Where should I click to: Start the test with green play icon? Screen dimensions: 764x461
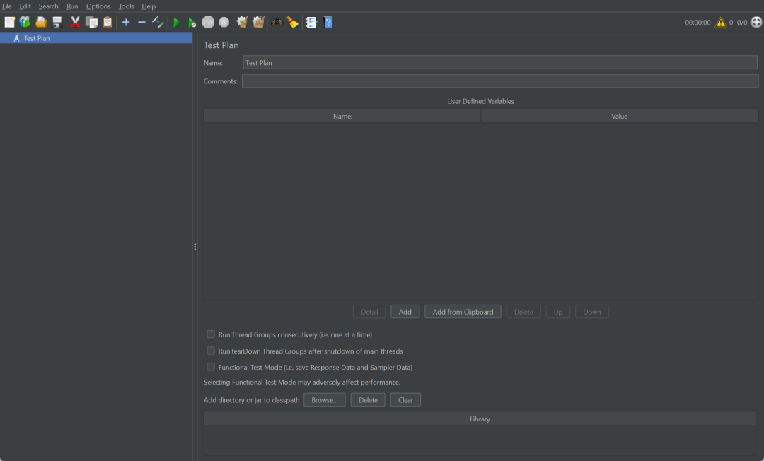[176, 23]
